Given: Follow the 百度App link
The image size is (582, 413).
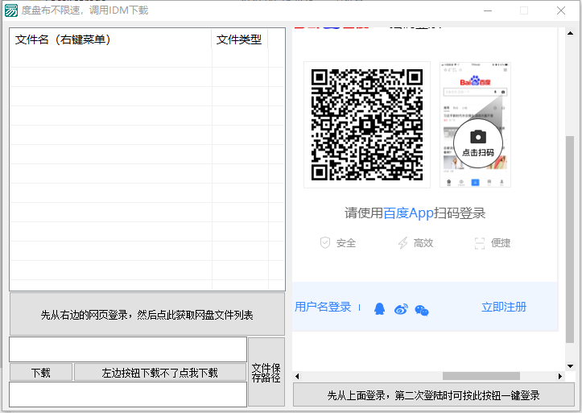Looking at the screenshot, I should coord(408,213).
